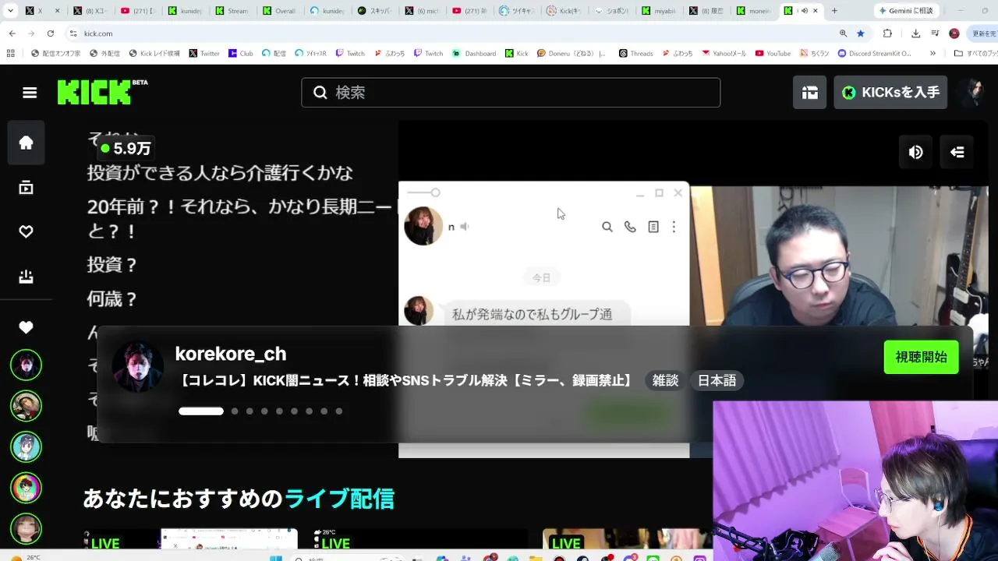Image resolution: width=998 pixels, height=561 pixels.
Task: Switch to the miyabi tab
Action: (x=660, y=11)
